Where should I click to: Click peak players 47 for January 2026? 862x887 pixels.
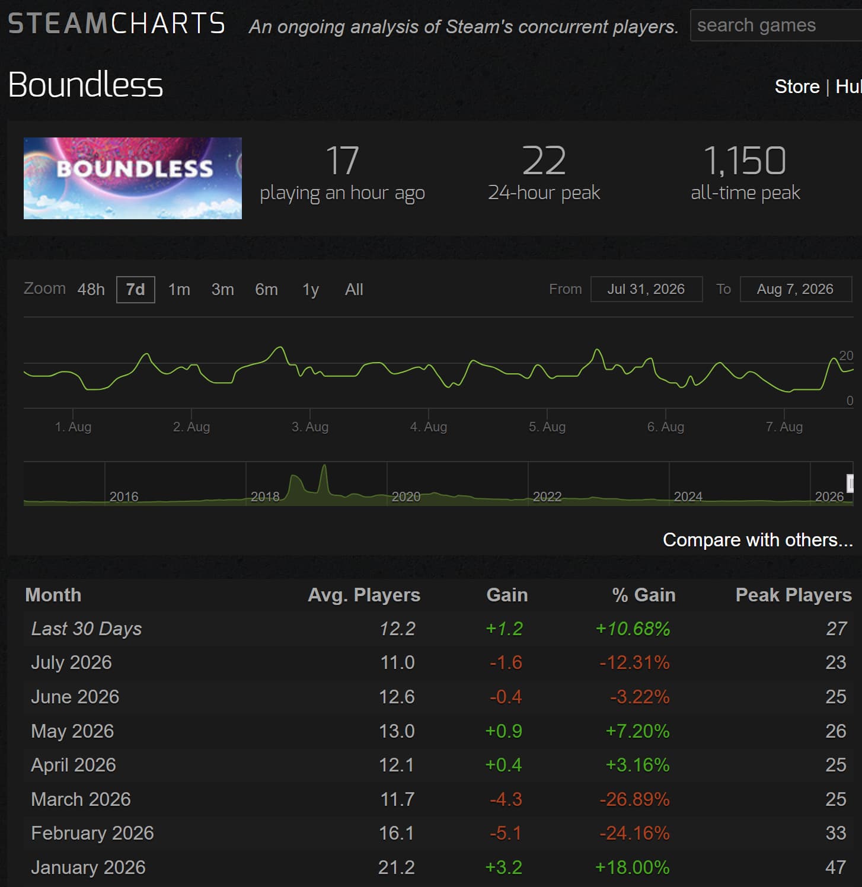836,867
